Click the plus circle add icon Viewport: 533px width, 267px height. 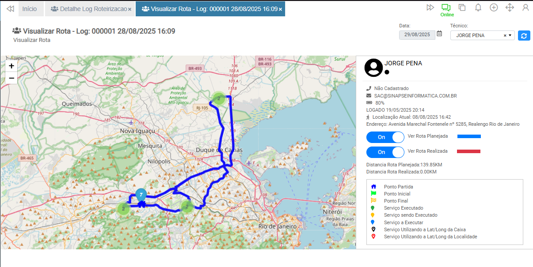pos(494,8)
